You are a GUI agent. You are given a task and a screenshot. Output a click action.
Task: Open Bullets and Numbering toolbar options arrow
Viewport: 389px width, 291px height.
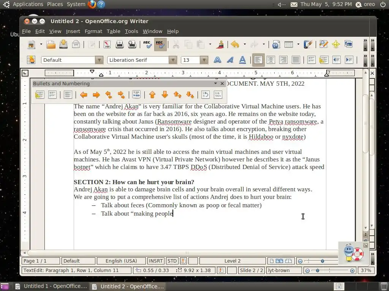pyautogui.click(x=215, y=83)
